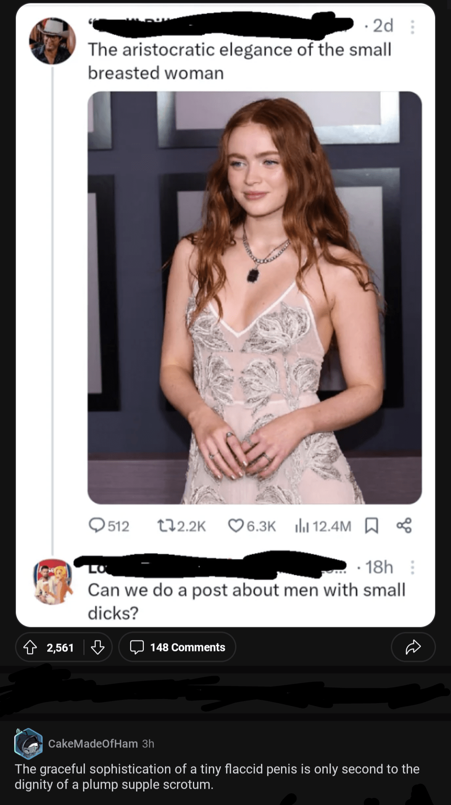Click the tweet's reply bubble icon
The image size is (451, 805).
click(97, 525)
